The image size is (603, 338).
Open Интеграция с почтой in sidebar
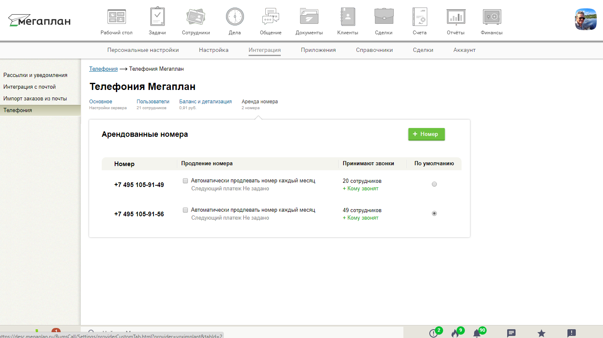[29, 87]
